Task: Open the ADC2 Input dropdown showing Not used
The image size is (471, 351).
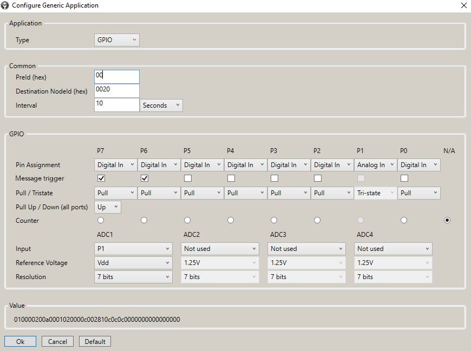Action: coord(220,249)
